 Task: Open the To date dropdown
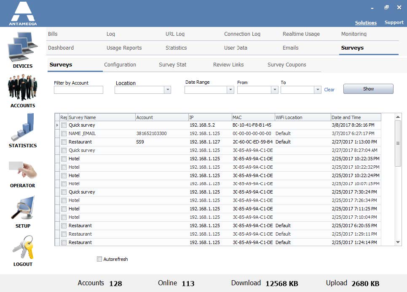coord(318,90)
